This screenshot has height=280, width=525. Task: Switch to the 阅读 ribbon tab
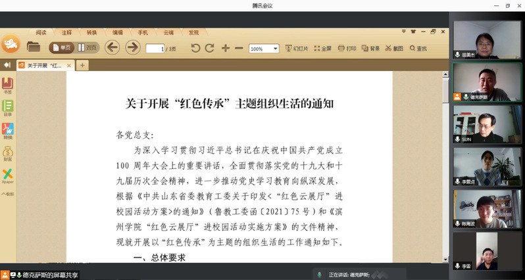pyautogui.click(x=41, y=32)
